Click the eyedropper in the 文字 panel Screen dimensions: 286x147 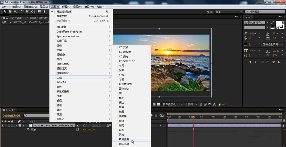pyautogui.click(x=272, y=23)
